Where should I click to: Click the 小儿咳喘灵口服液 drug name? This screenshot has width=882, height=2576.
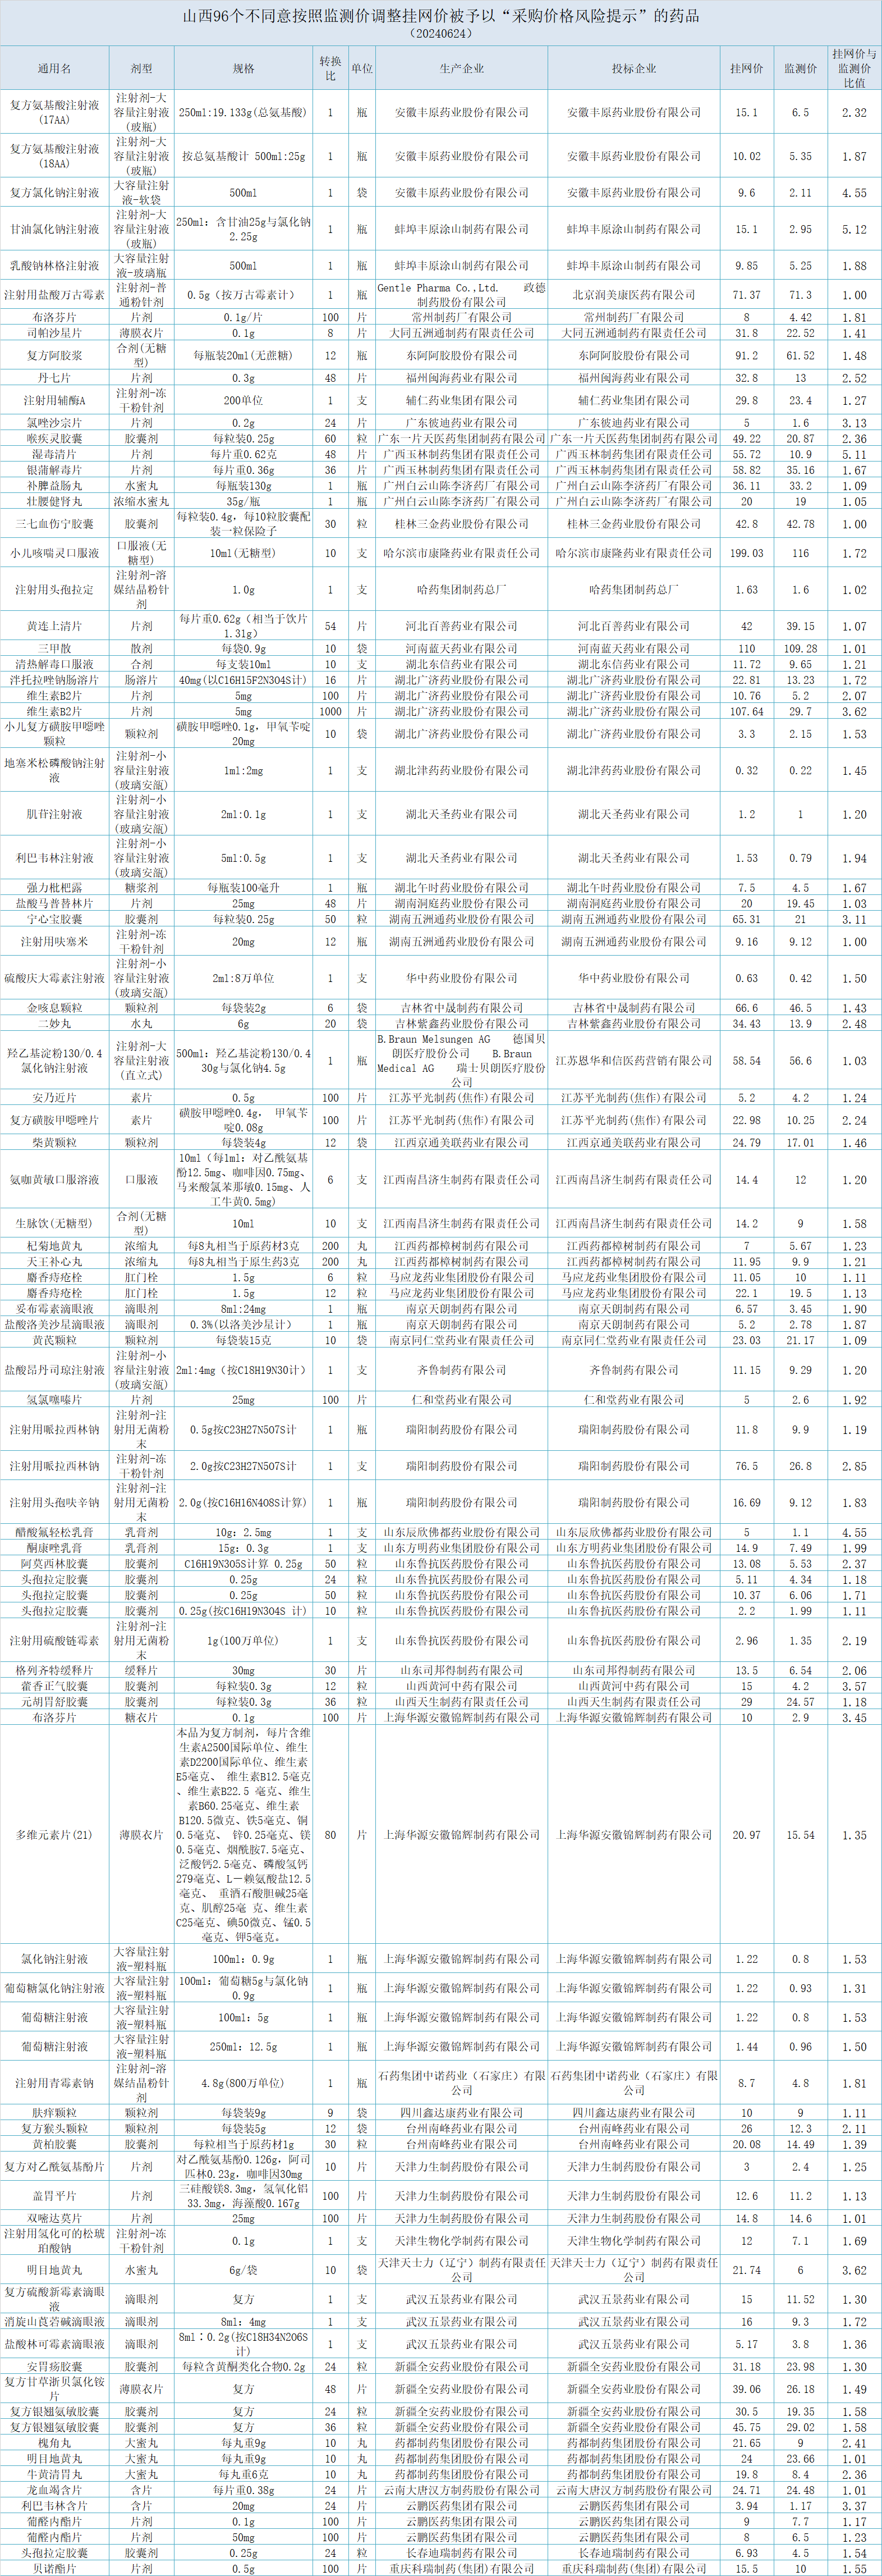(x=55, y=553)
